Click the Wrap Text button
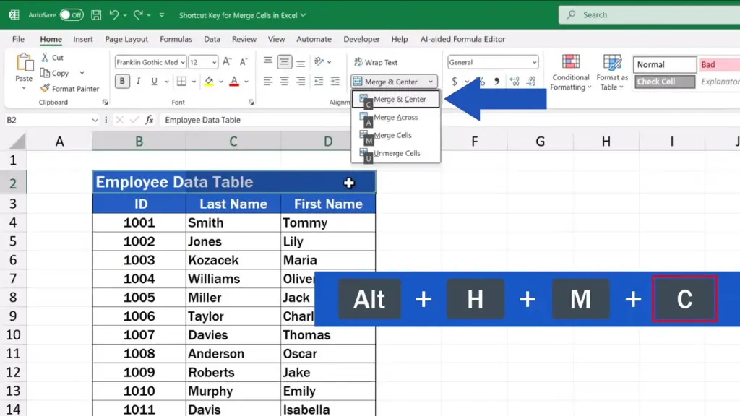 pyautogui.click(x=376, y=63)
